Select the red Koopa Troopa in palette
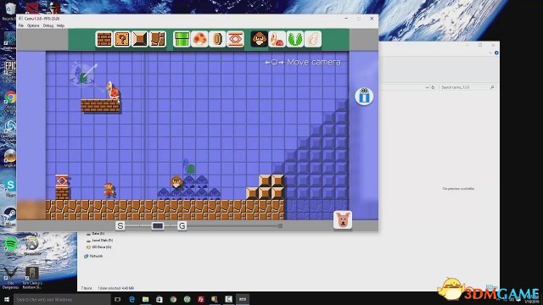Screen dimensions: 543x305 [x=277, y=39]
